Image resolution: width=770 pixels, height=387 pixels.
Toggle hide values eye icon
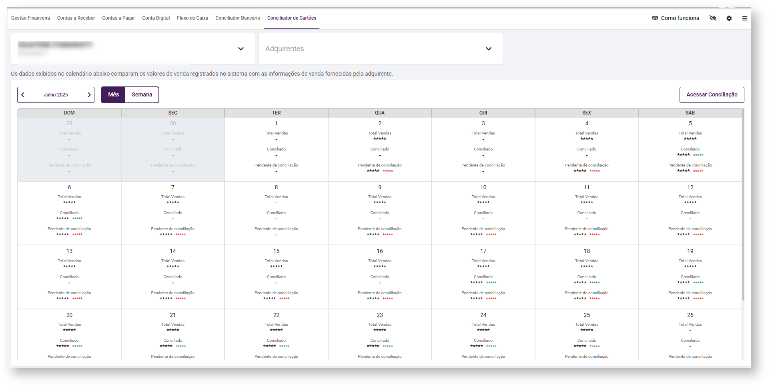click(712, 18)
